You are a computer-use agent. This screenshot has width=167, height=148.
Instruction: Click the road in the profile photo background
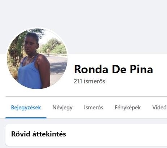pos(58,68)
